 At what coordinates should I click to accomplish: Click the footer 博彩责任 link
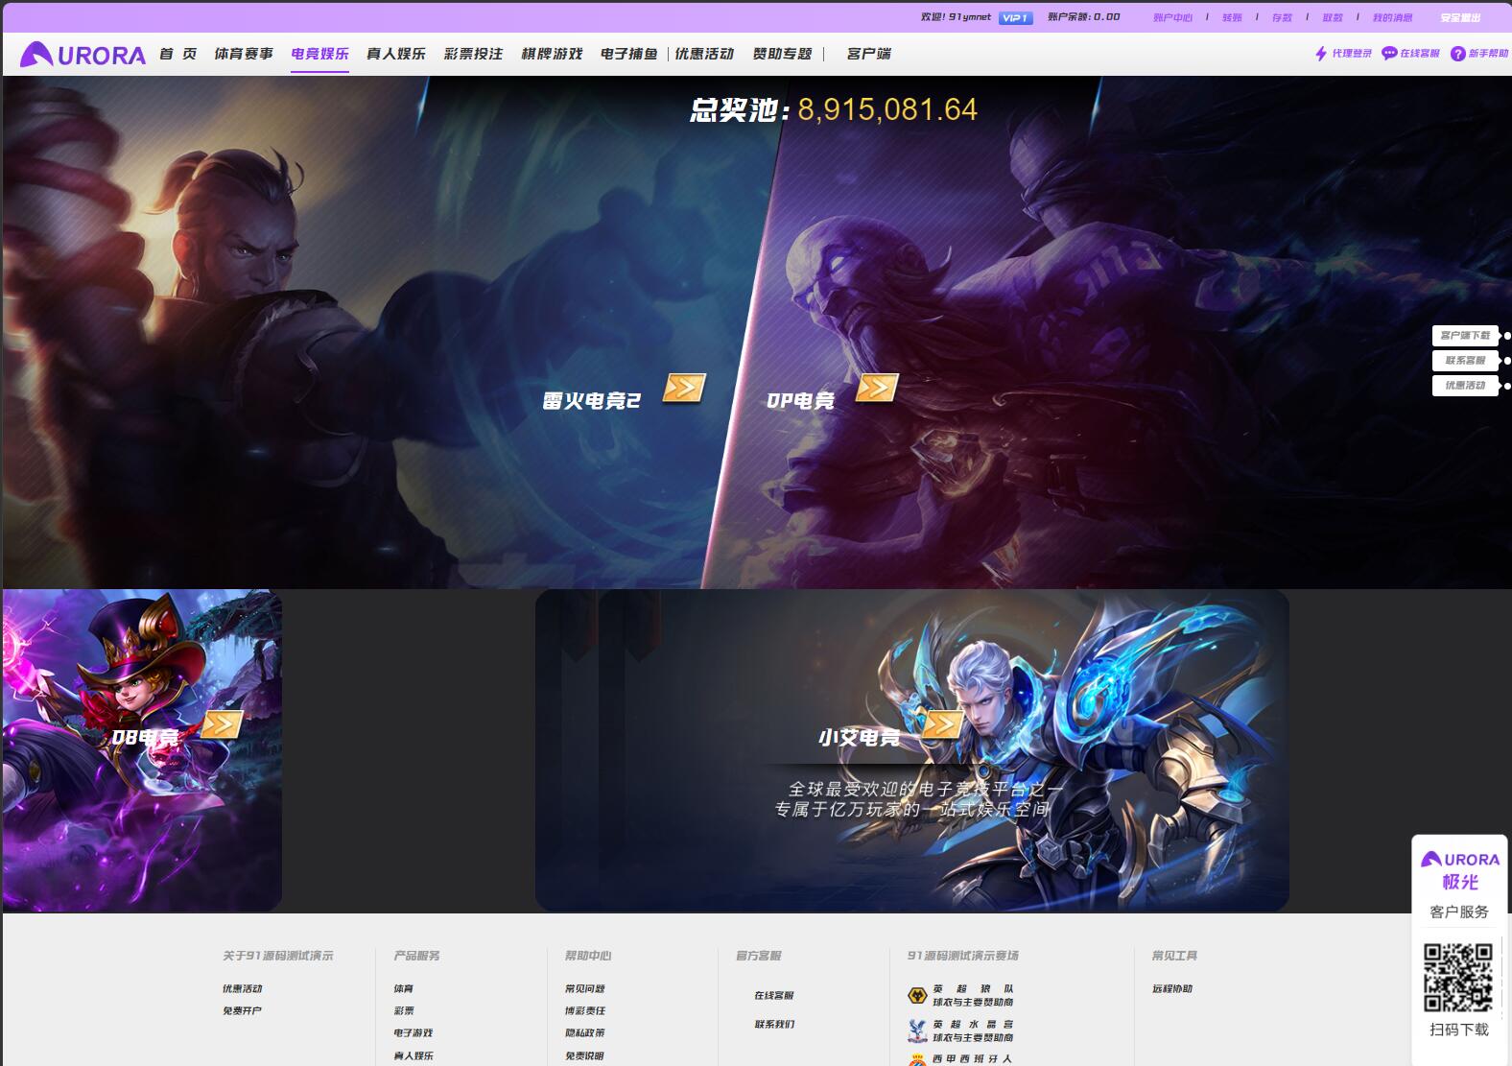(x=585, y=1010)
